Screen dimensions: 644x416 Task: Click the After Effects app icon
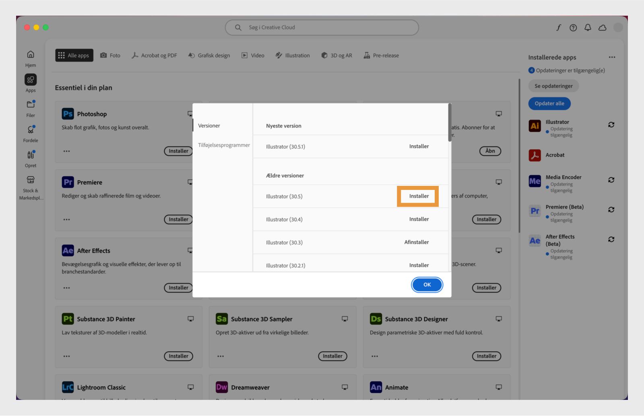click(x=68, y=251)
